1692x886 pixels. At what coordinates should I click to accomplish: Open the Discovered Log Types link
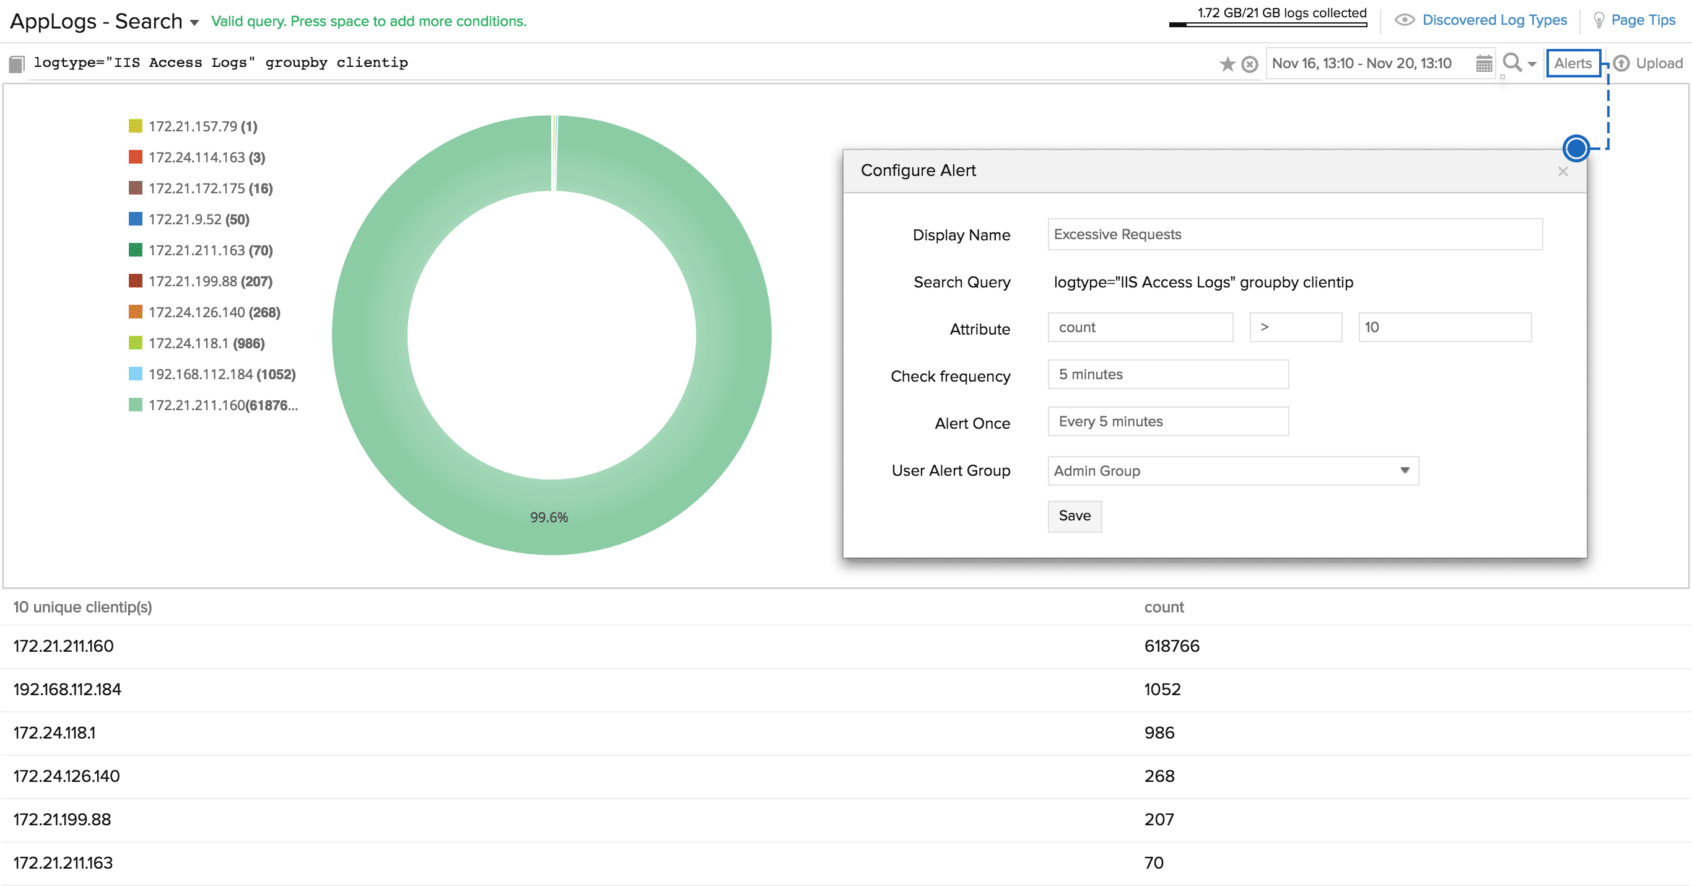click(x=1494, y=20)
